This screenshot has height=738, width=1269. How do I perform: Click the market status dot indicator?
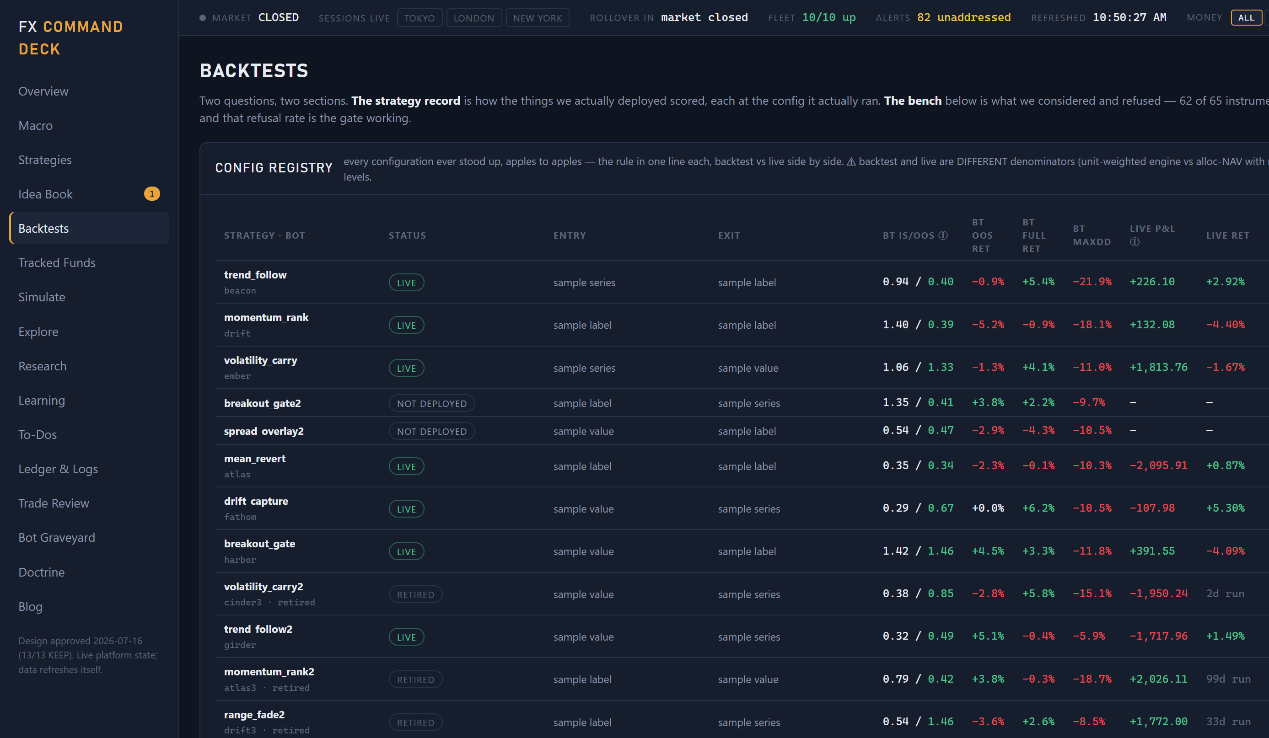[203, 18]
